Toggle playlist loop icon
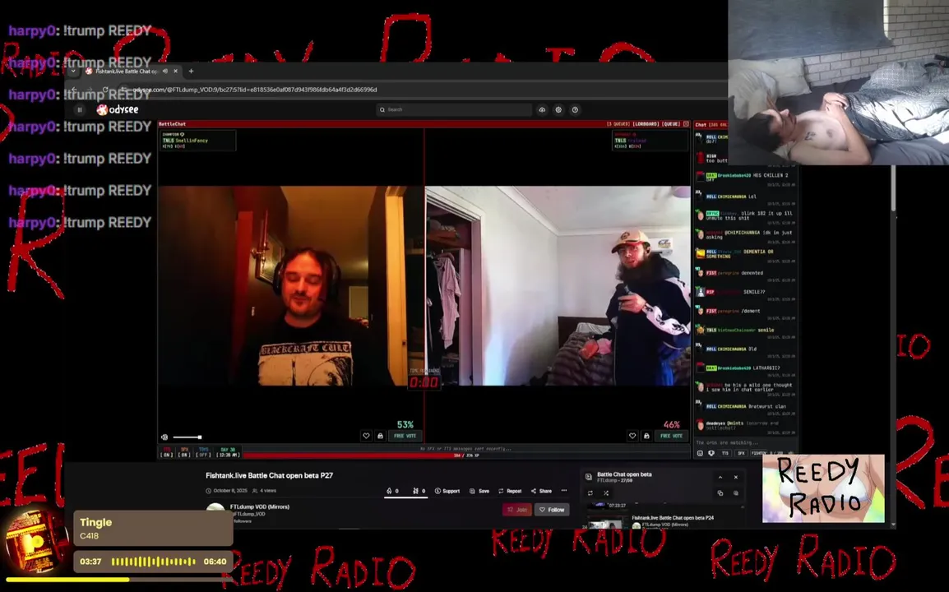This screenshot has width=949, height=592. click(x=590, y=493)
